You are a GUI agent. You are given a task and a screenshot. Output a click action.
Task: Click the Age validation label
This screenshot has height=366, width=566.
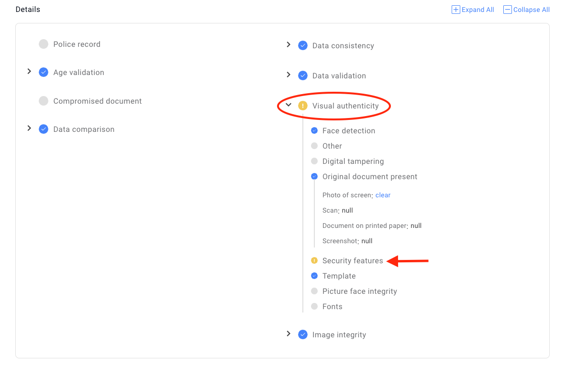tap(78, 73)
